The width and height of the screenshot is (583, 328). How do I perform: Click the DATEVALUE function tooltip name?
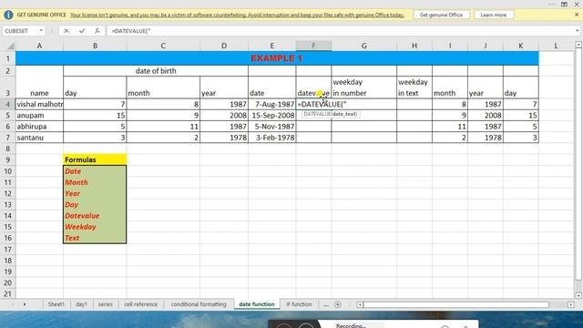tap(317, 114)
